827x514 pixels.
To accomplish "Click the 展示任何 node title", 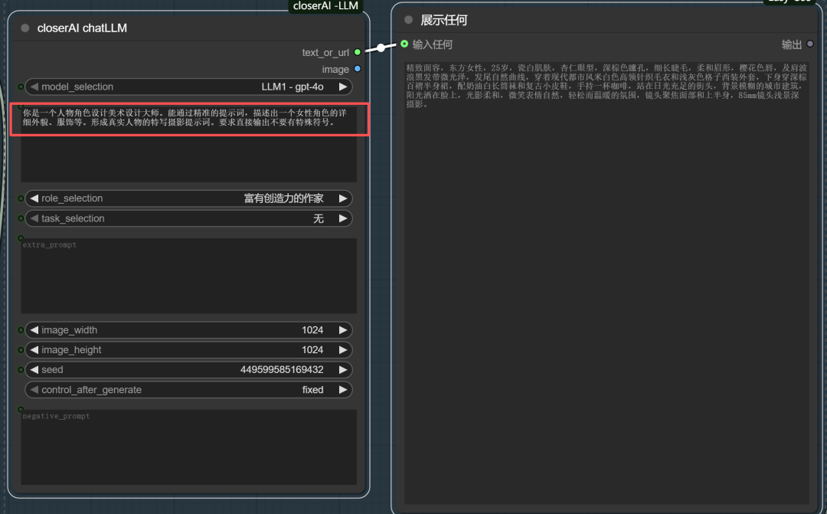I will pyautogui.click(x=443, y=20).
